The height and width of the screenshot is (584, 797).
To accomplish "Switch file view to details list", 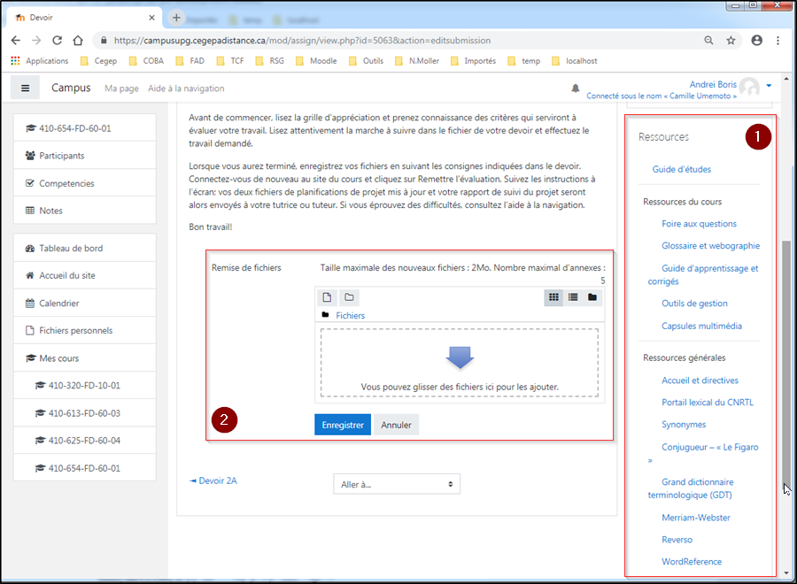I will click(573, 297).
